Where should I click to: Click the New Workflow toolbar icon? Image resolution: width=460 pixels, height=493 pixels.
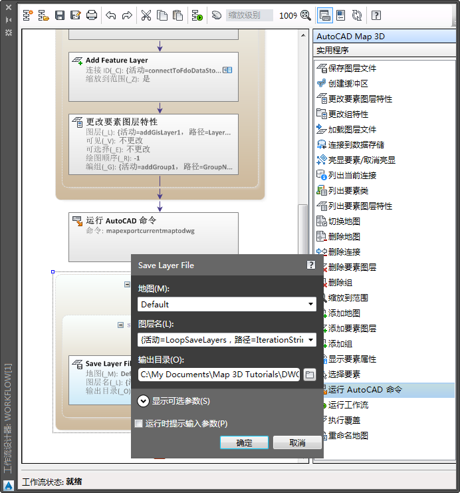point(28,15)
